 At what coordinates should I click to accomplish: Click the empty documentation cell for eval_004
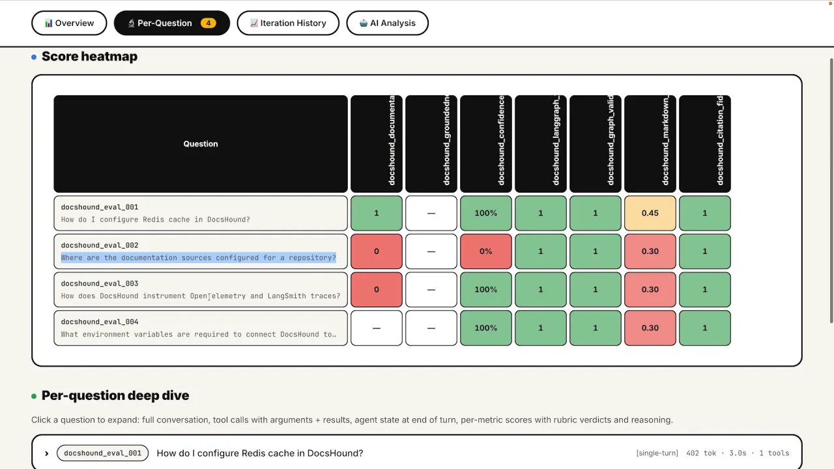pos(377,328)
